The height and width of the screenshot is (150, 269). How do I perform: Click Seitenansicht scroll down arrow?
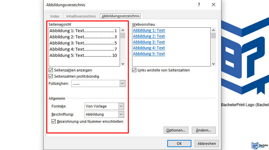click(x=123, y=64)
